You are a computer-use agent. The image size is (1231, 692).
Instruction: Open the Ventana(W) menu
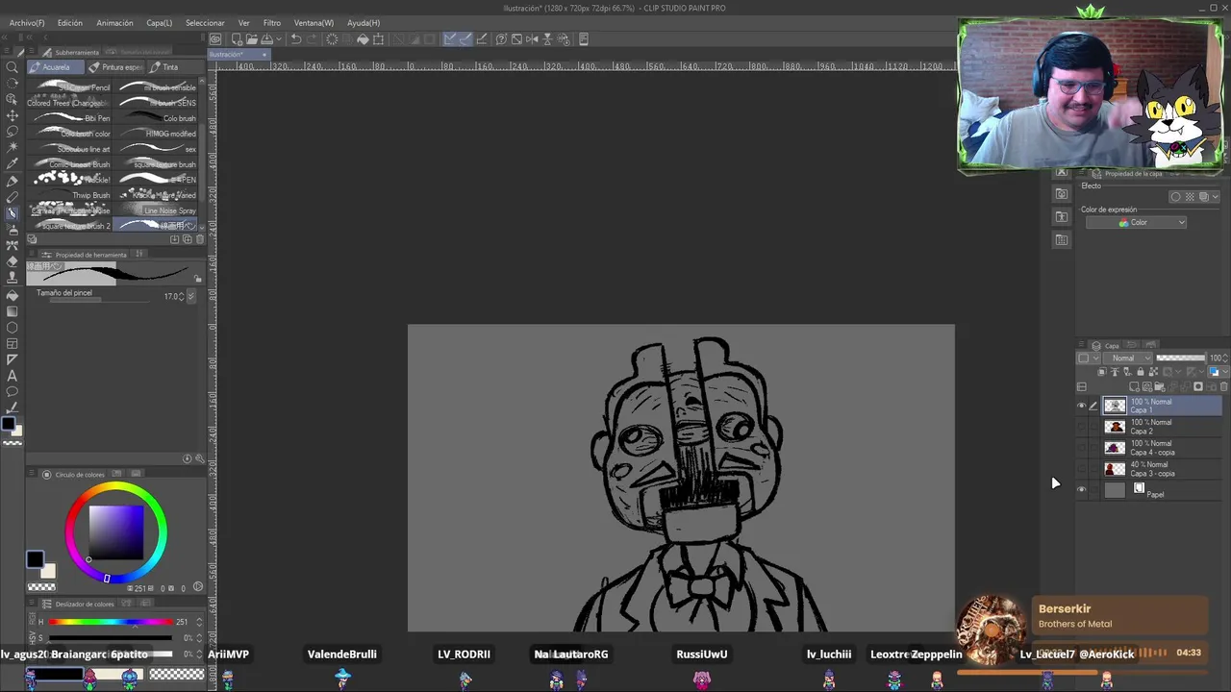pyautogui.click(x=314, y=22)
